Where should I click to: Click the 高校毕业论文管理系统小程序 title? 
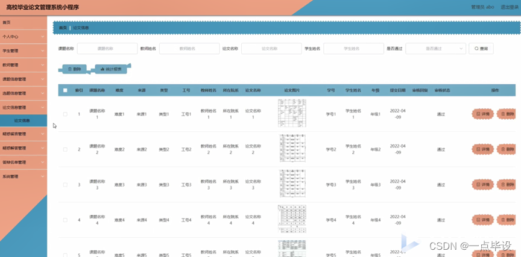tap(43, 7)
